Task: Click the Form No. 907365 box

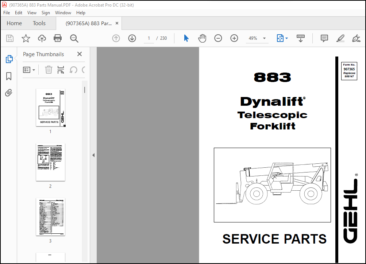Action: [349, 71]
